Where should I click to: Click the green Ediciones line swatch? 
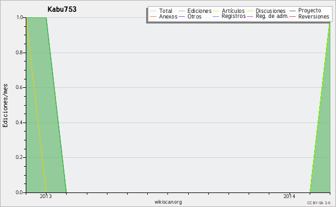point(181,11)
